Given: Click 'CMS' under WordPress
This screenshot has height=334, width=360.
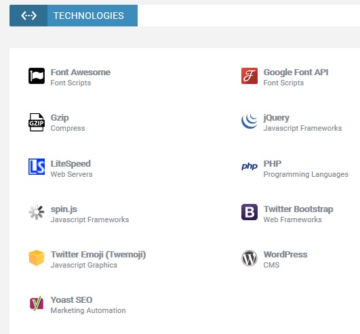Looking at the screenshot, I should point(271,265).
